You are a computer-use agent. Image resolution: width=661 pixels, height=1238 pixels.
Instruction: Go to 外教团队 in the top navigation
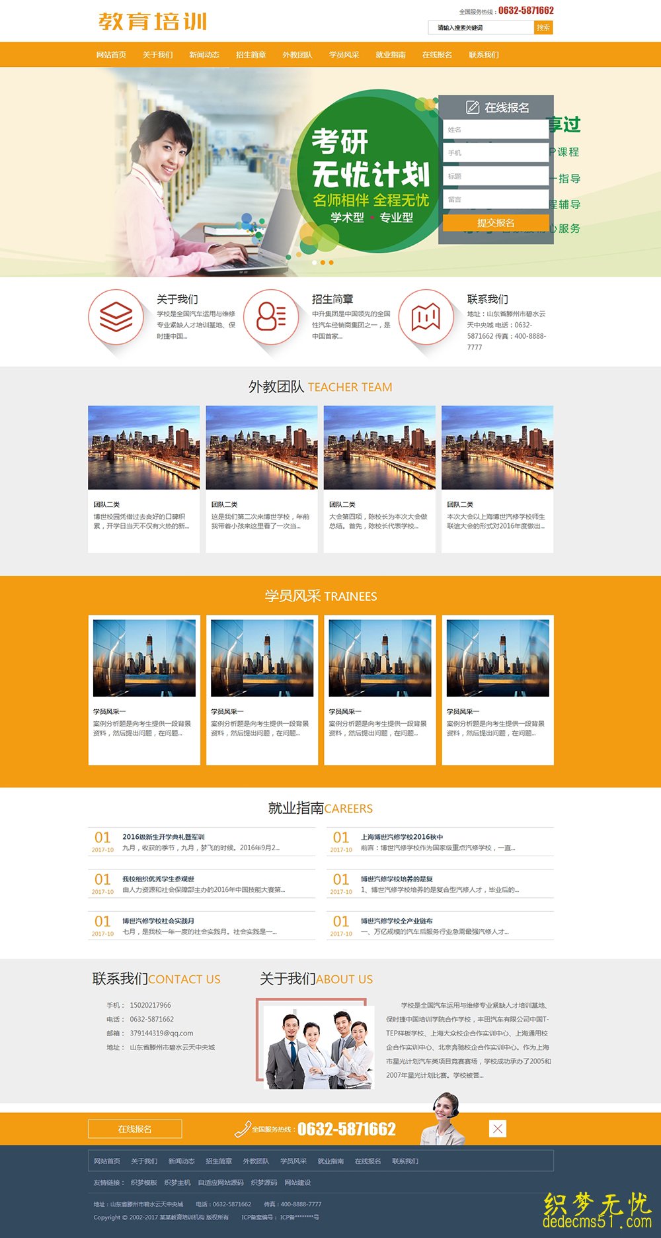click(297, 55)
